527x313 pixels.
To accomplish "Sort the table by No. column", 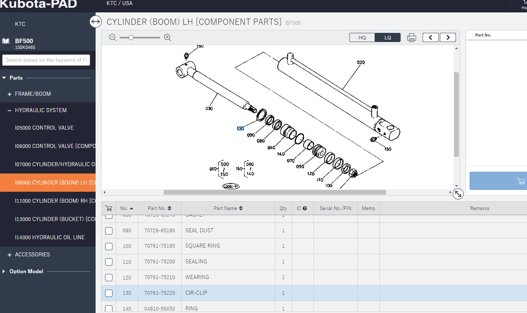I will coord(127,208).
